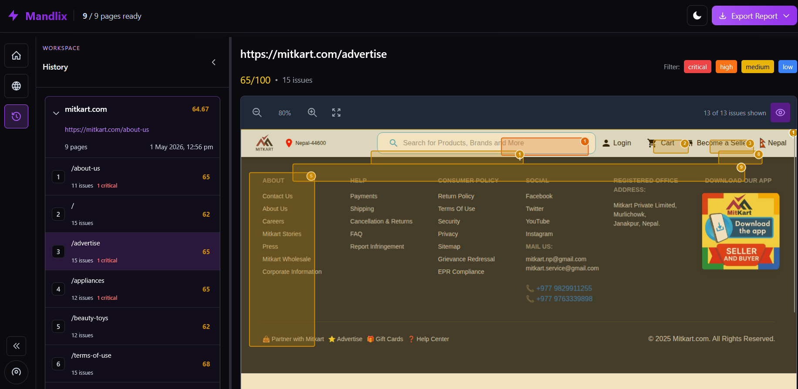Image resolution: width=798 pixels, height=389 pixels.
Task: Select the /about-us page row
Action: [132, 177]
